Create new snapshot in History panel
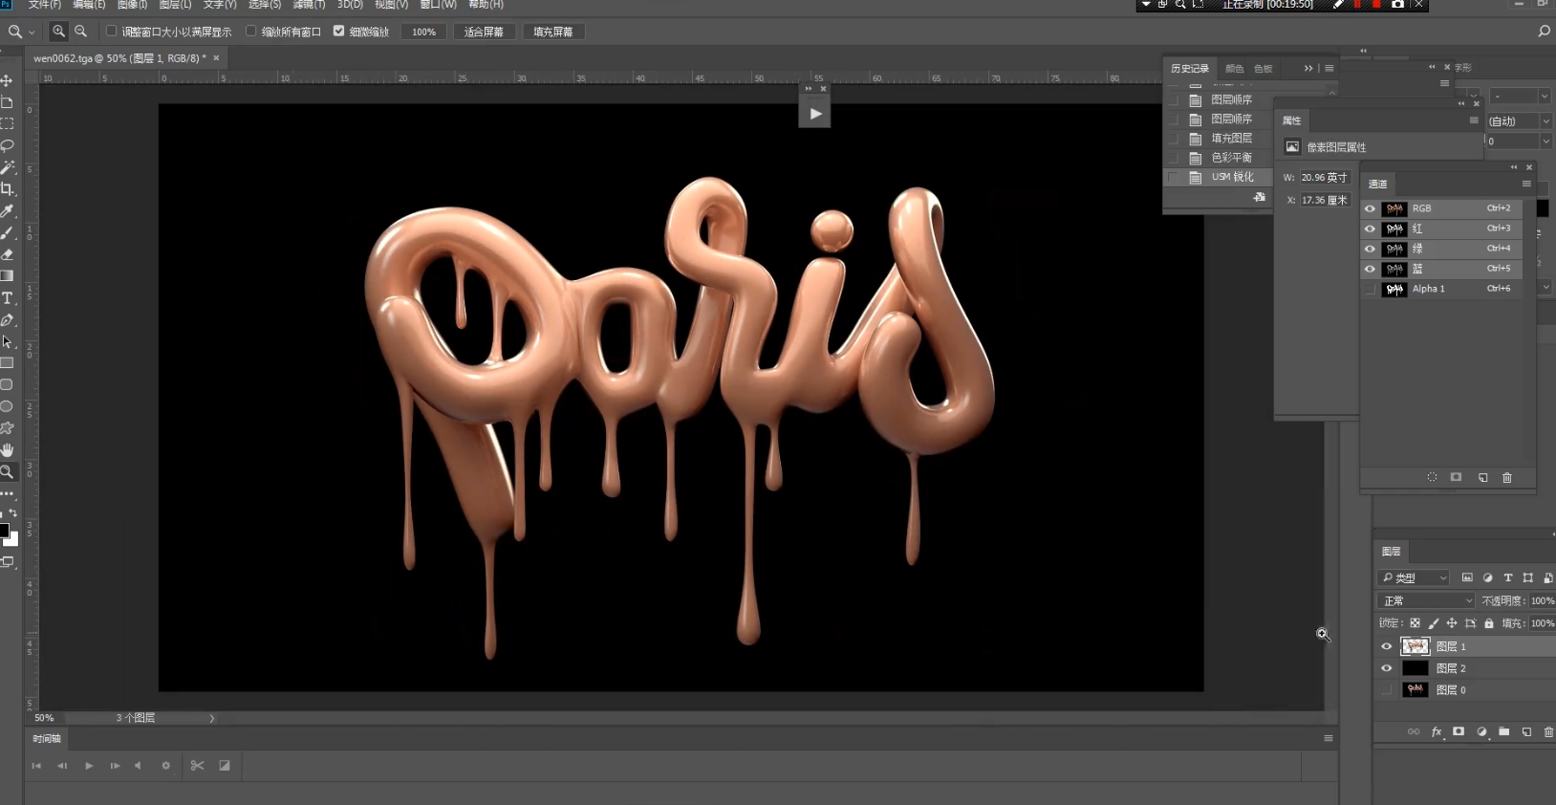Image resolution: width=1556 pixels, height=805 pixels. click(x=1259, y=197)
